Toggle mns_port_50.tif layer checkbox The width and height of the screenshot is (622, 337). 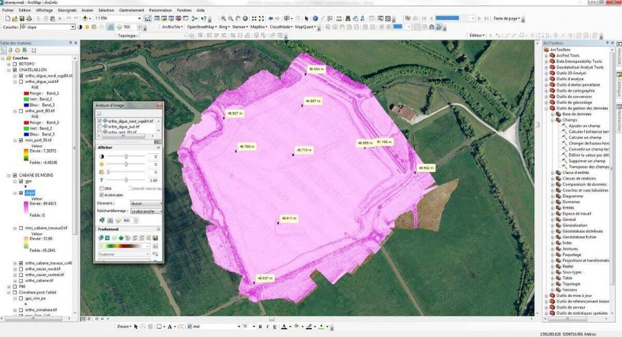21,140
